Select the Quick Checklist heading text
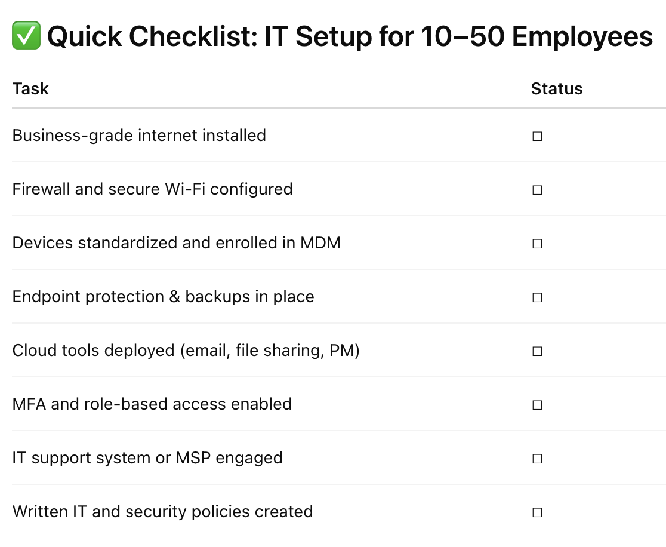Screen dimensions: 666x547 [350, 36]
